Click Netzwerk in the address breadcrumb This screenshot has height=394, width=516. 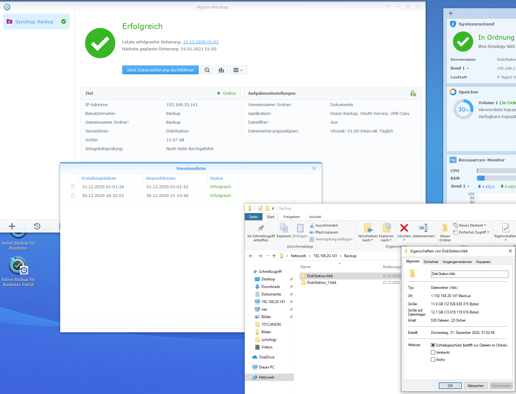(x=298, y=256)
